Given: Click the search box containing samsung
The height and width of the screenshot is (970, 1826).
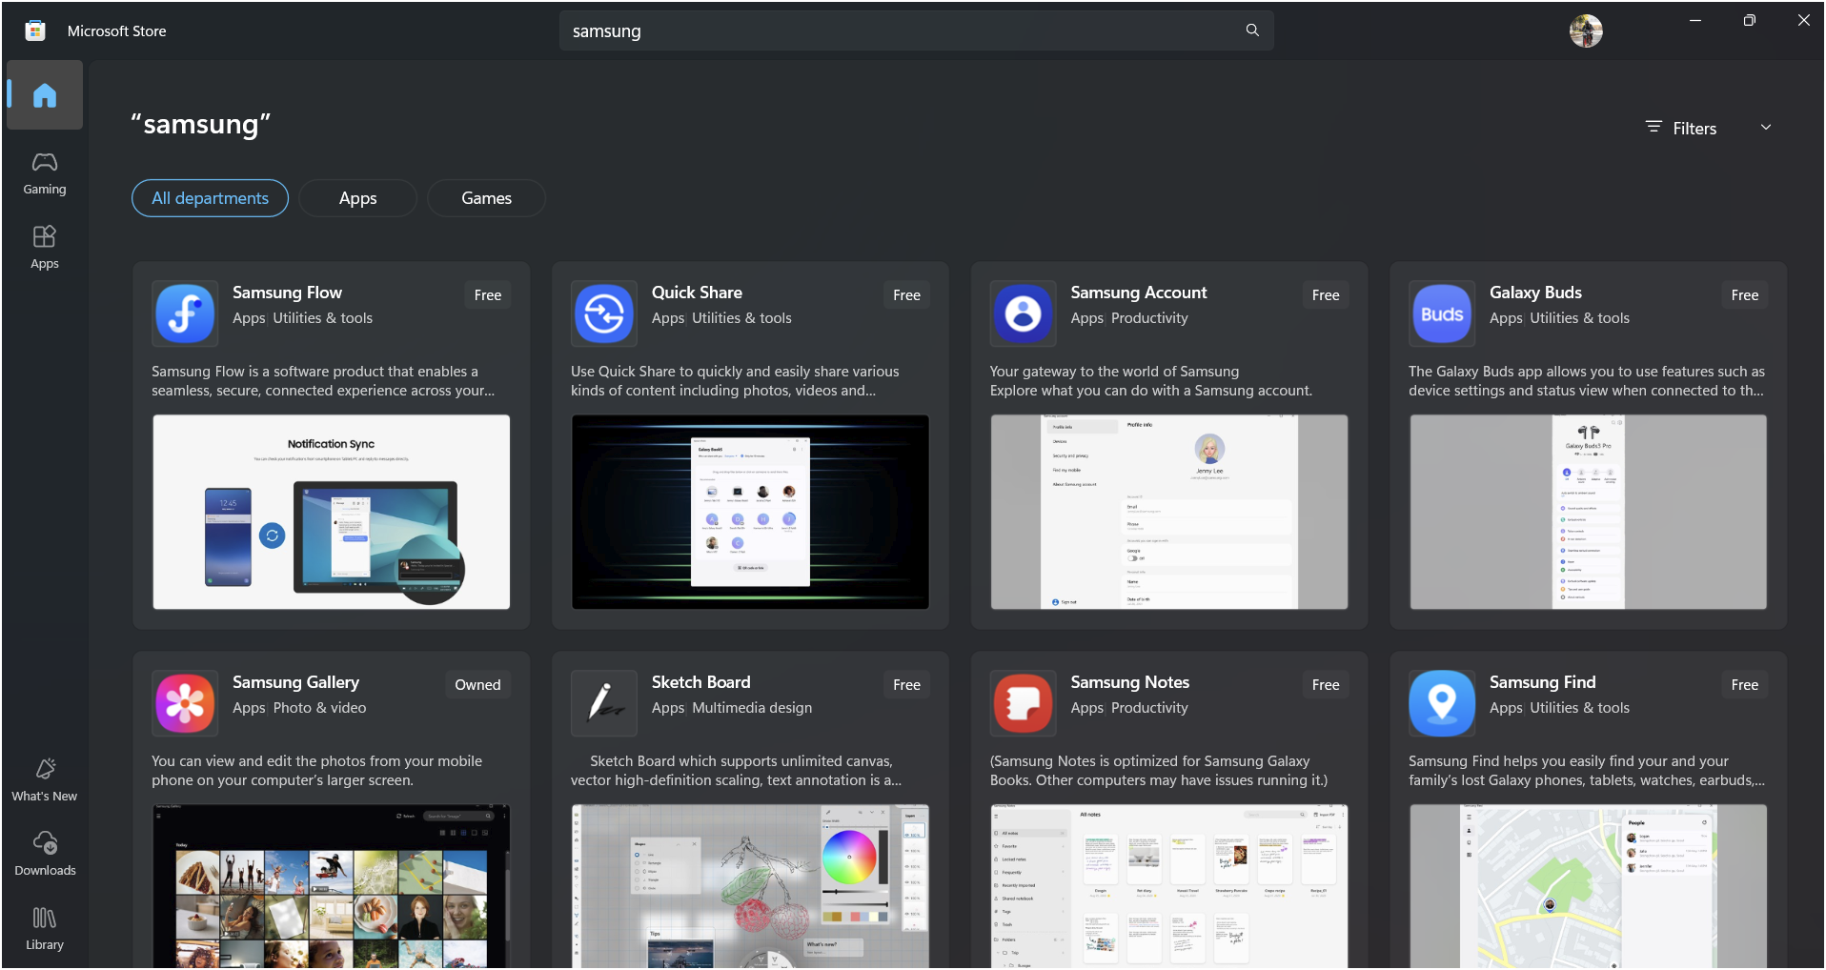Looking at the screenshot, I should [x=917, y=30].
